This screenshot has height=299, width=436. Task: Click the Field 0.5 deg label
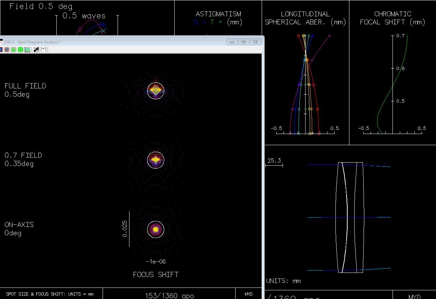[x=41, y=6]
